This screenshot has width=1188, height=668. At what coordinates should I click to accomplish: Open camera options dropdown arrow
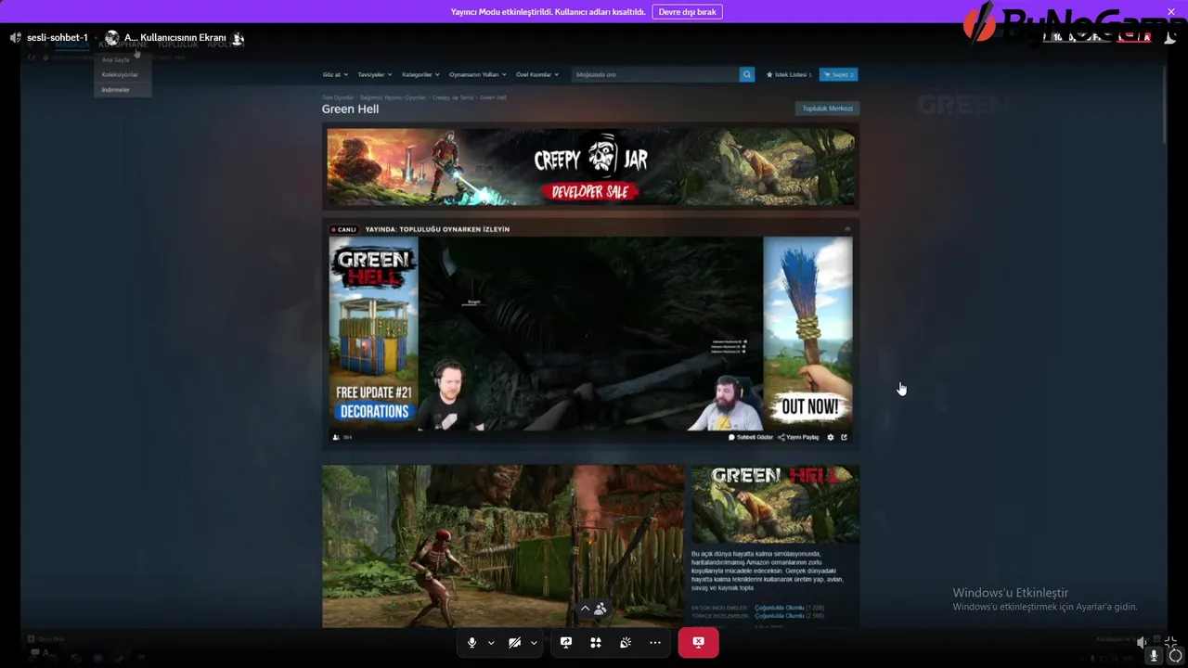click(533, 643)
